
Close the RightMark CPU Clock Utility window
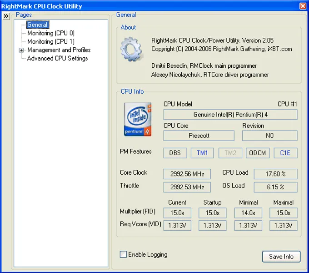(x=303, y=6)
